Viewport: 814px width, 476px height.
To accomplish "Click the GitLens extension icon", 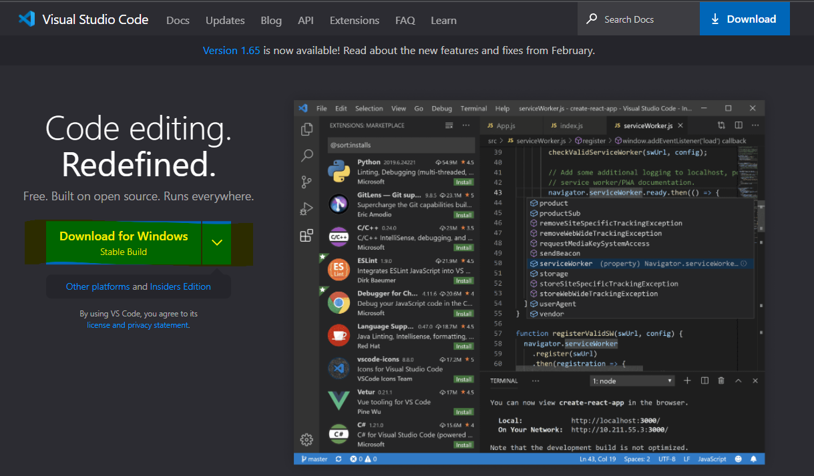I will 339,204.
